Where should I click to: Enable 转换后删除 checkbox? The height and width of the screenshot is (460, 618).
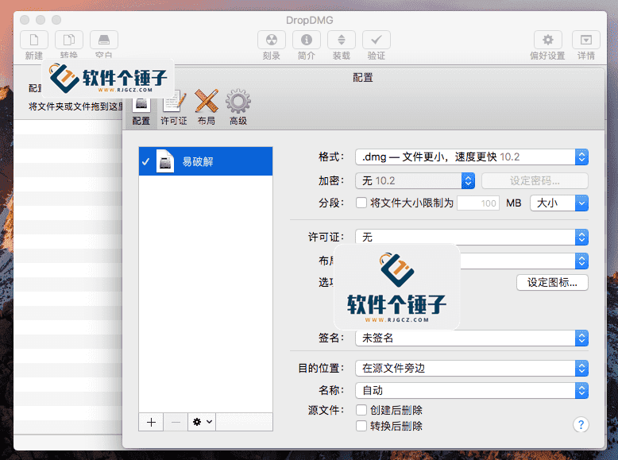coord(361,426)
